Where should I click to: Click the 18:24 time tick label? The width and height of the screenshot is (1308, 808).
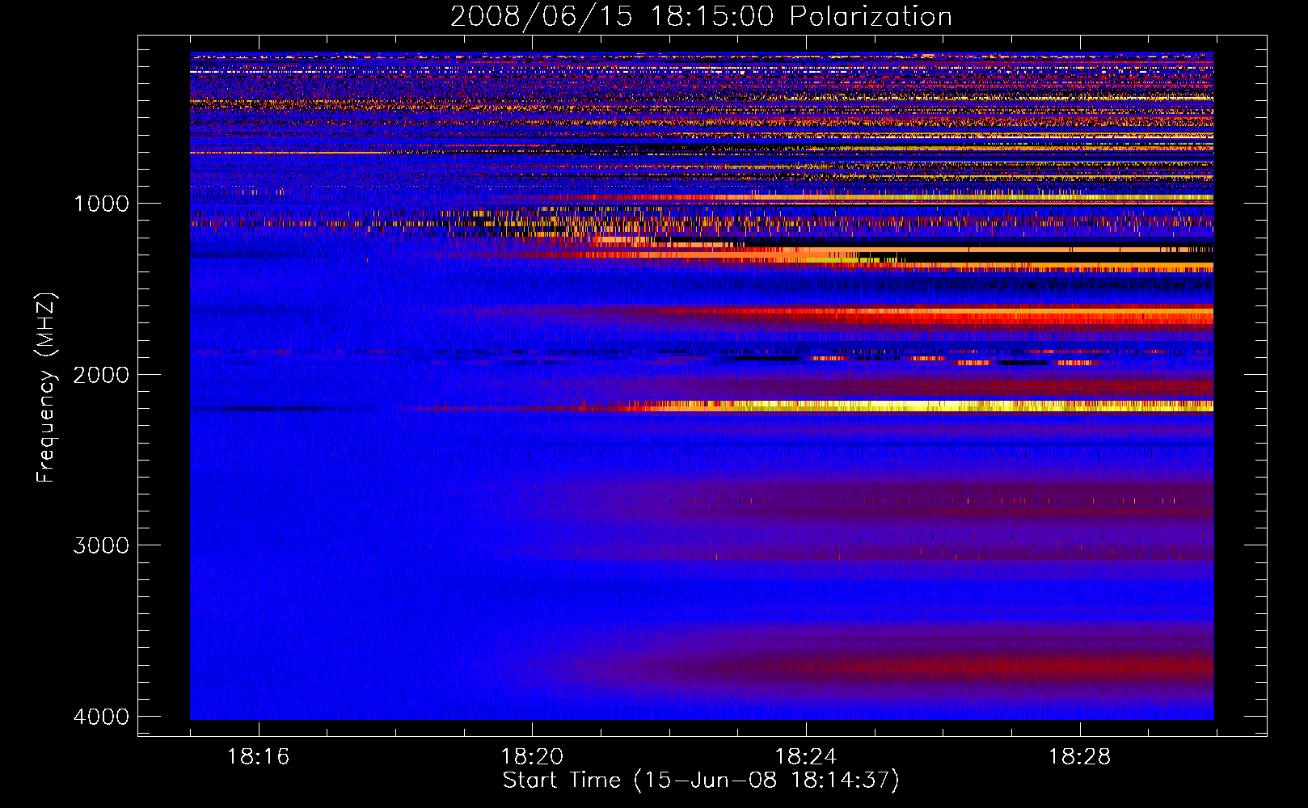pos(806,757)
